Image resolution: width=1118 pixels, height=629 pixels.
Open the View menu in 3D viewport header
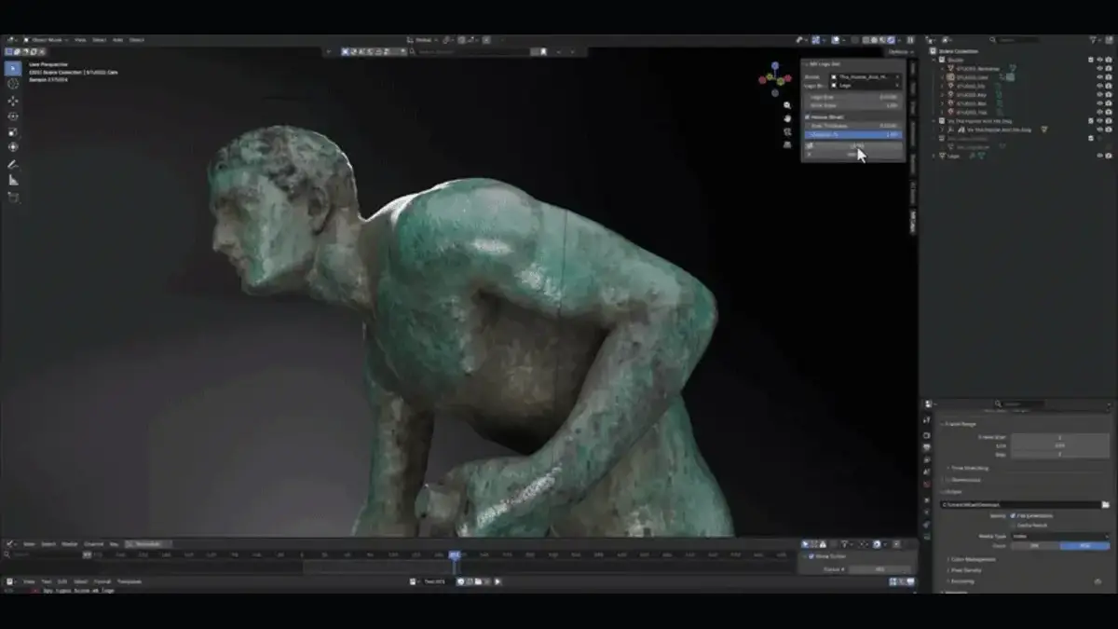coord(80,40)
